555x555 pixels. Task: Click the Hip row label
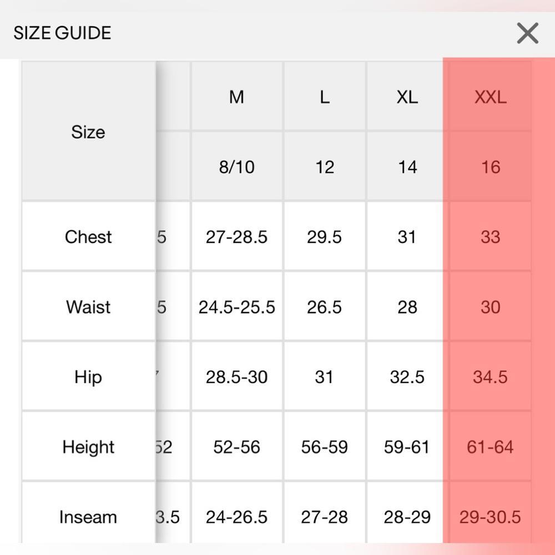[x=88, y=377]
